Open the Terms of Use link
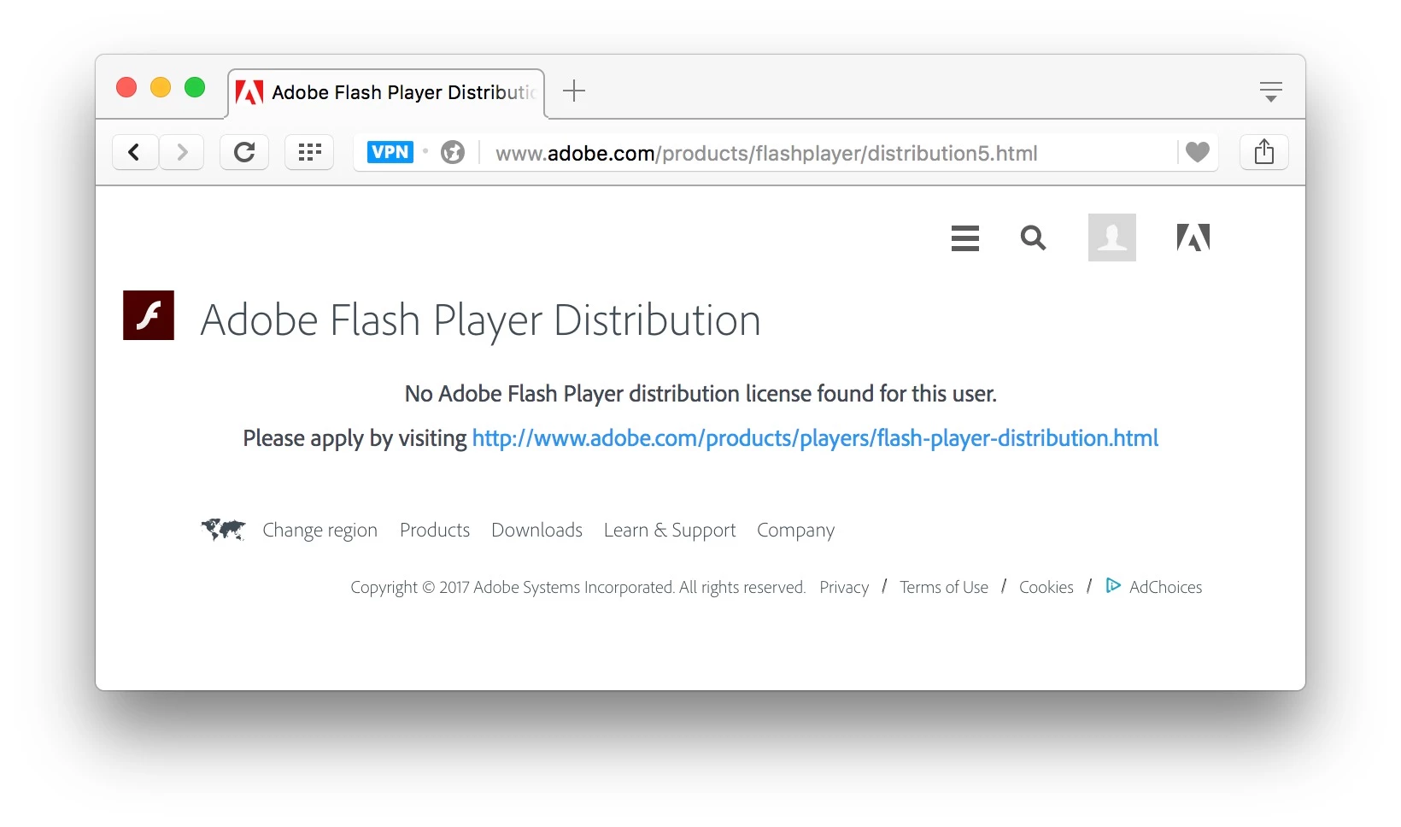Screen dimensions: 1401x827 [944, 587]
